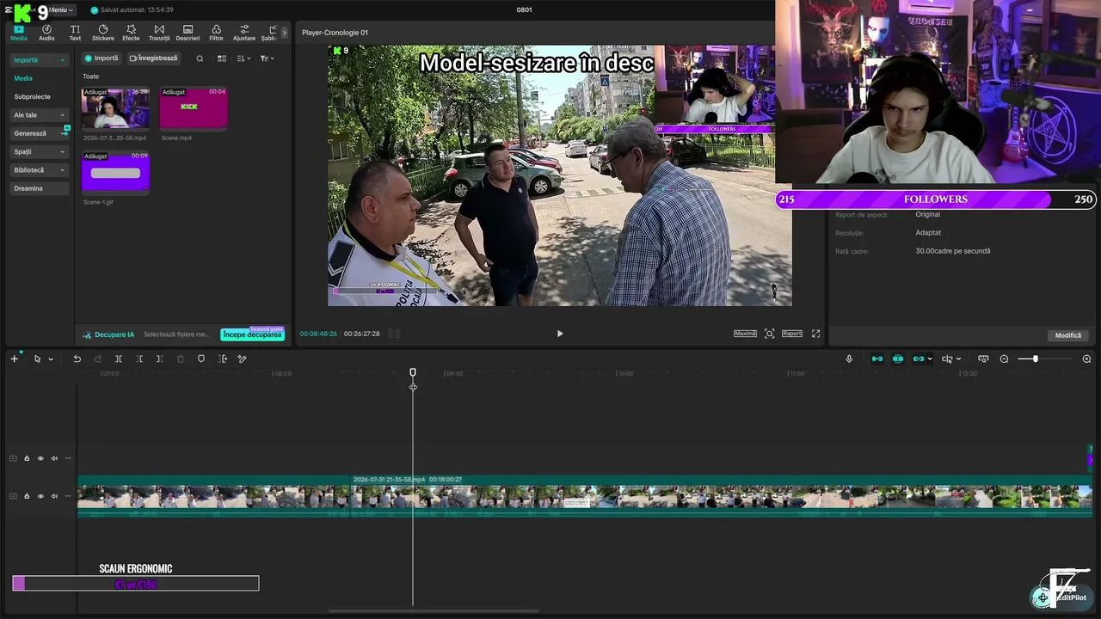Switch to the Media tab
1101x619 pixels.
[x=18, y=33]
